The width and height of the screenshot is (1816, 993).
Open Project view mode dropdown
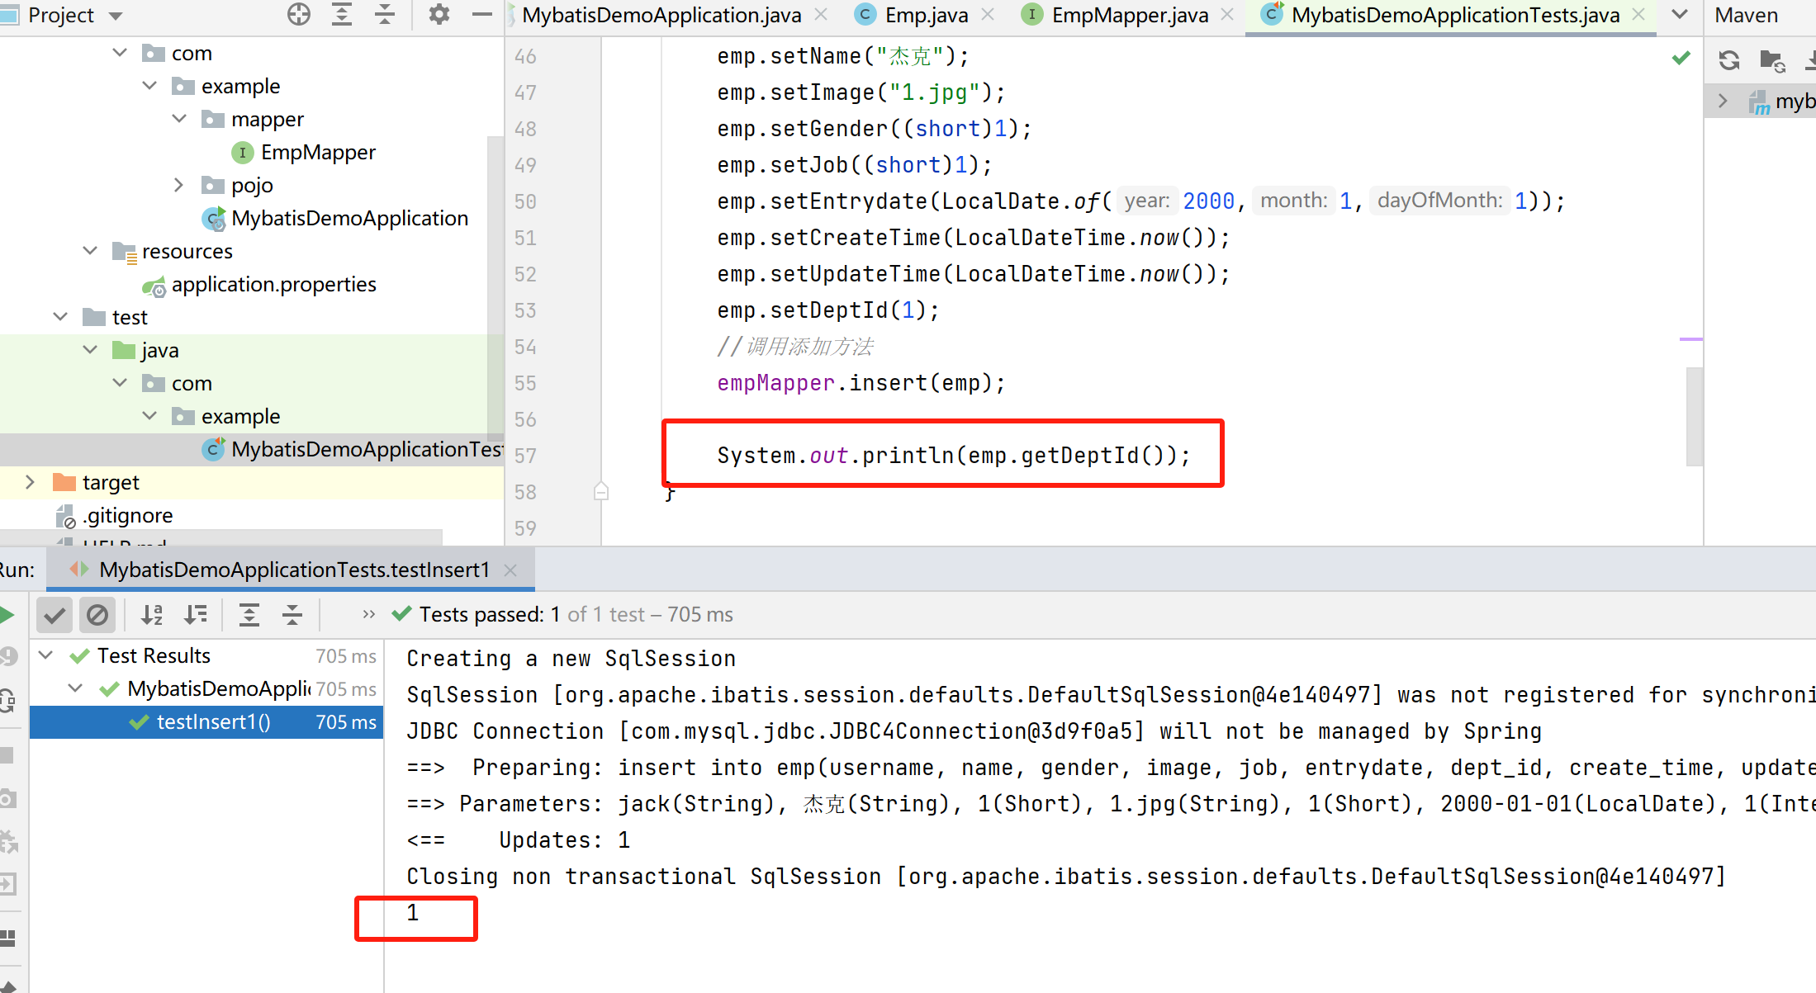click(116, 16)
